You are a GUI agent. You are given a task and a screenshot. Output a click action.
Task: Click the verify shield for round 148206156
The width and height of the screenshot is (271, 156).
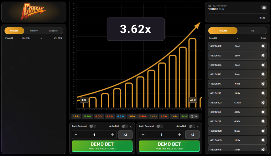pyautogui.click(x=263, y=112)
